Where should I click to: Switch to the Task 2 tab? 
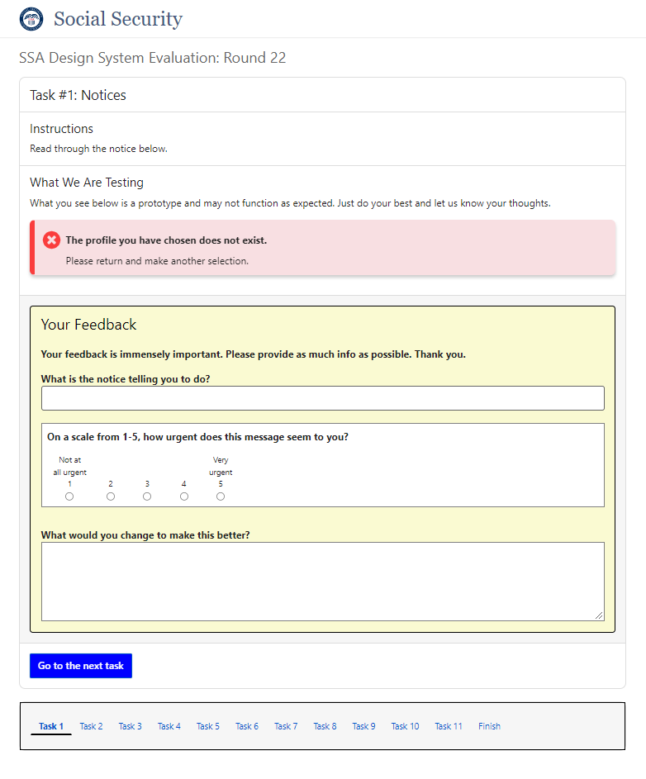click(91, 726)
